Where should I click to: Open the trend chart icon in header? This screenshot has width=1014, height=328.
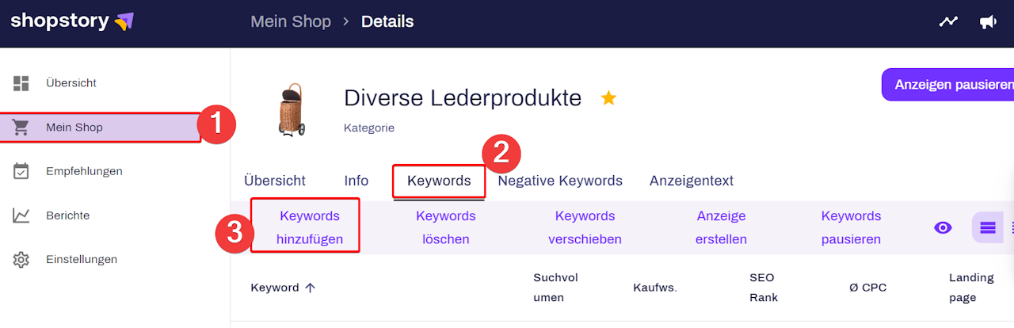[948, 22]
